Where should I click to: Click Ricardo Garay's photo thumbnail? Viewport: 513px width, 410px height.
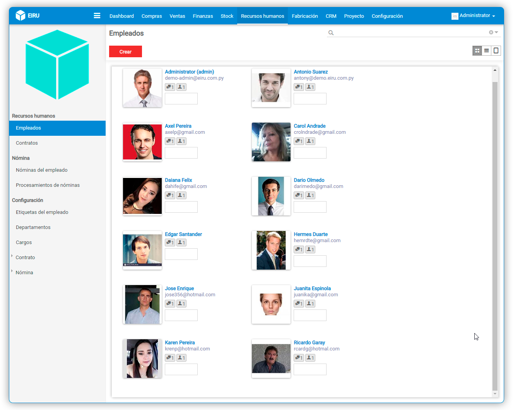271,359
